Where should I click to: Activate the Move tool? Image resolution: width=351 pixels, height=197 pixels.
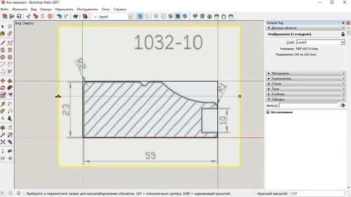(3, 80)
